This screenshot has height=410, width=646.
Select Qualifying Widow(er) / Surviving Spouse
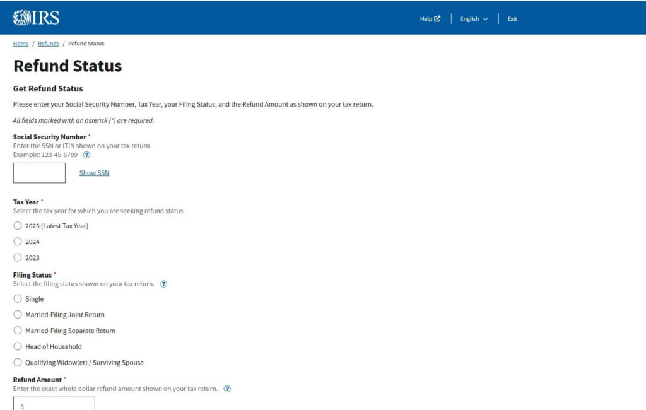(x=18, y=363)
